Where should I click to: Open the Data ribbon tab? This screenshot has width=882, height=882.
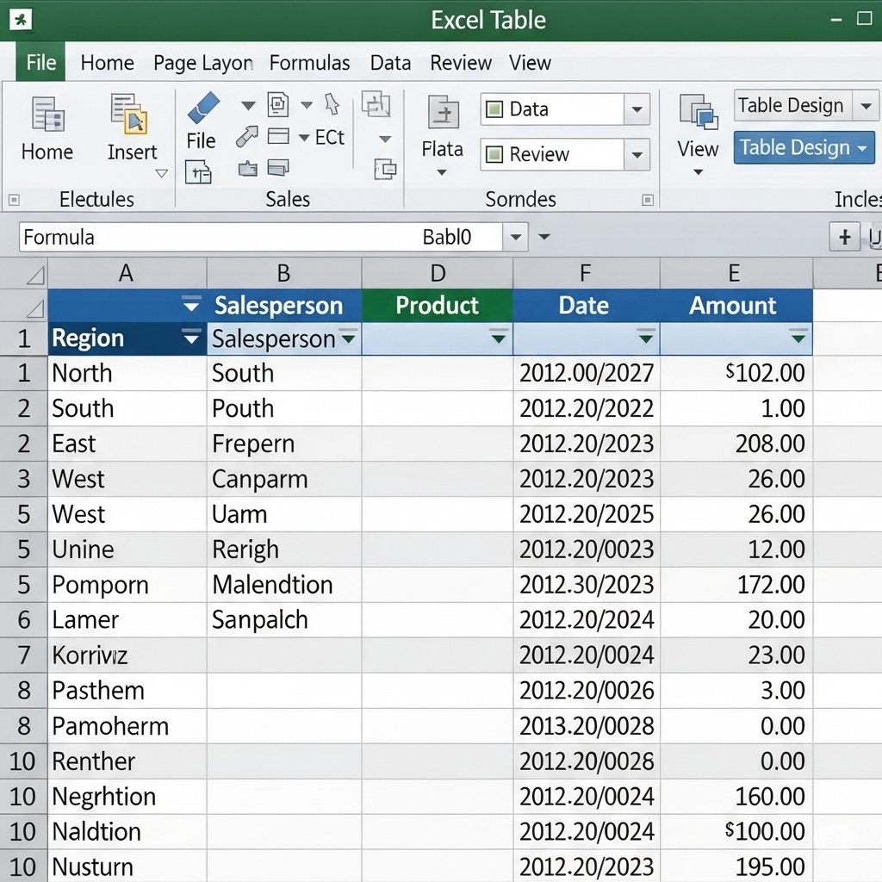(390, 62)
